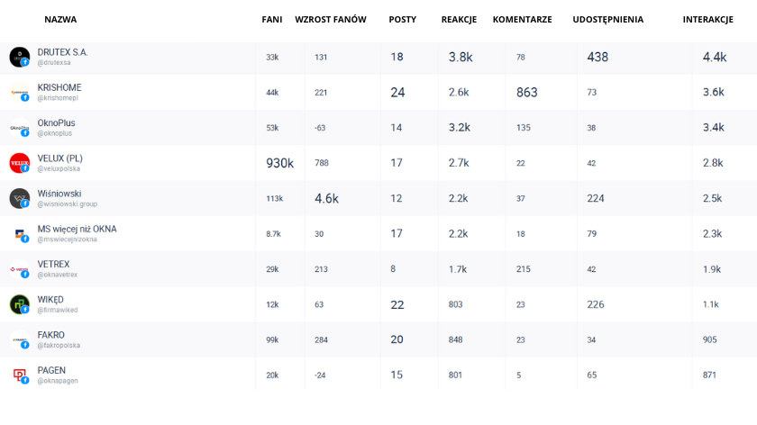The height and width of the screenshot is (425, 757).
Task: Select the Wiśniowski 4.6k fan growth cell
Action: click(x=326, y=198)
